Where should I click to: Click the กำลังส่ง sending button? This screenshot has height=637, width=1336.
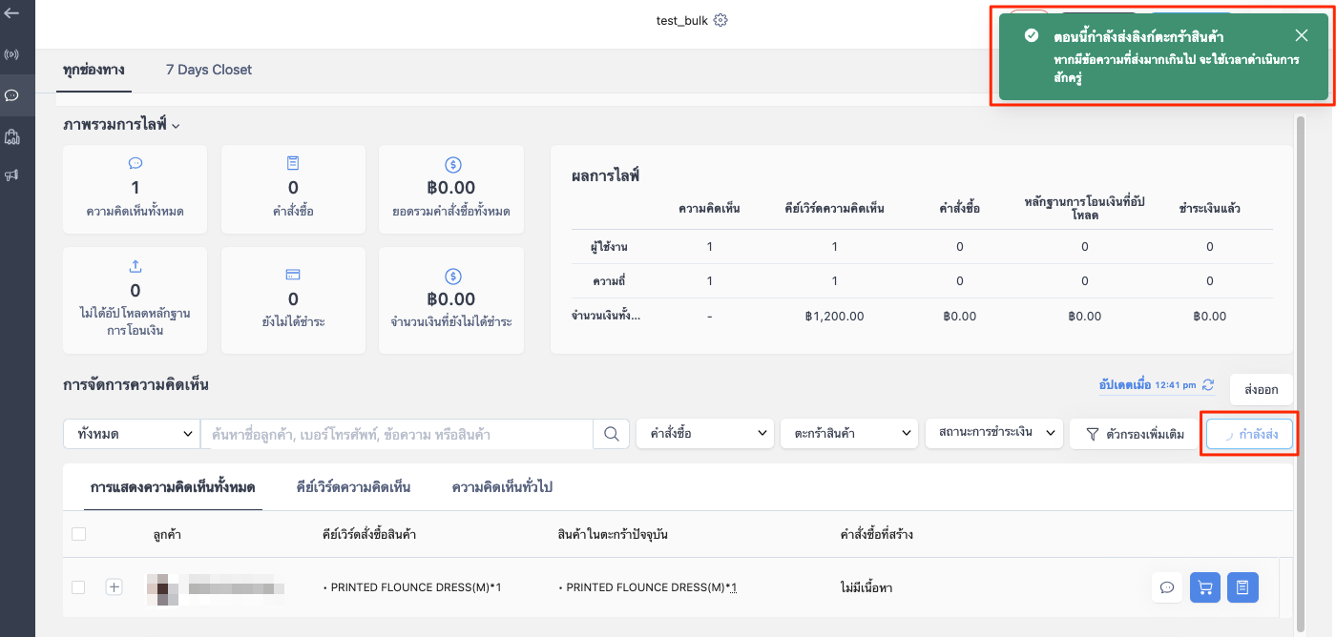(1249, 434)
